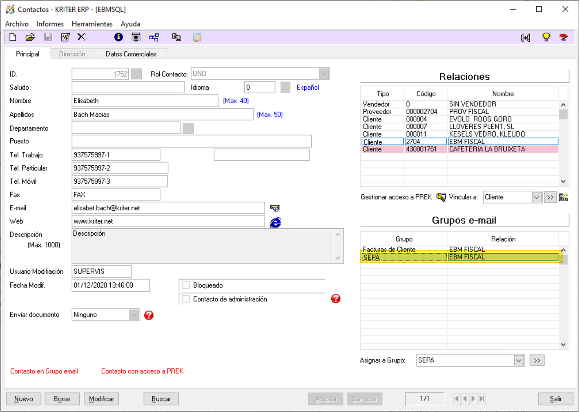Go to last record navigation arrow
This screenshot has width=580, height=412.
(x=482, y=398)
